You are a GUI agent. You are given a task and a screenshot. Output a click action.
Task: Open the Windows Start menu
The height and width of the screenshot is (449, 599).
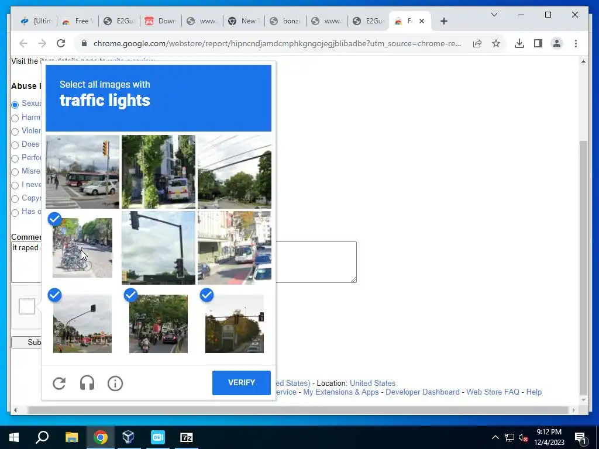(14, 437)
